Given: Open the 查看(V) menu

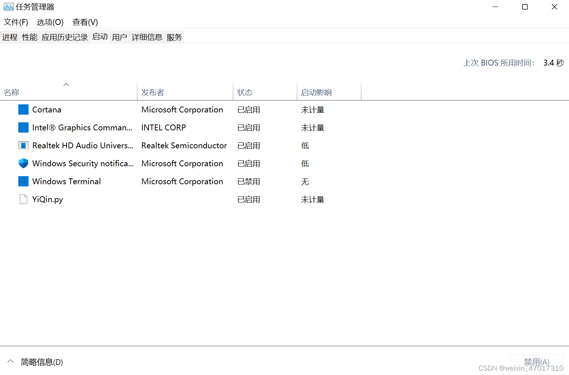Looking at the screenshot, I should point(85,22).
